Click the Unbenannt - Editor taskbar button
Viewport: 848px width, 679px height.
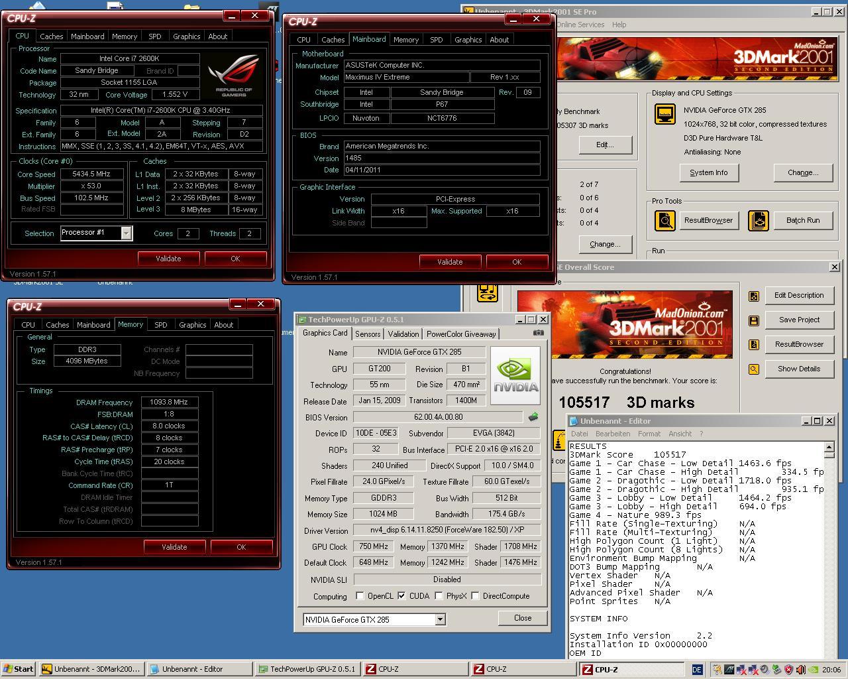[199, 669]
